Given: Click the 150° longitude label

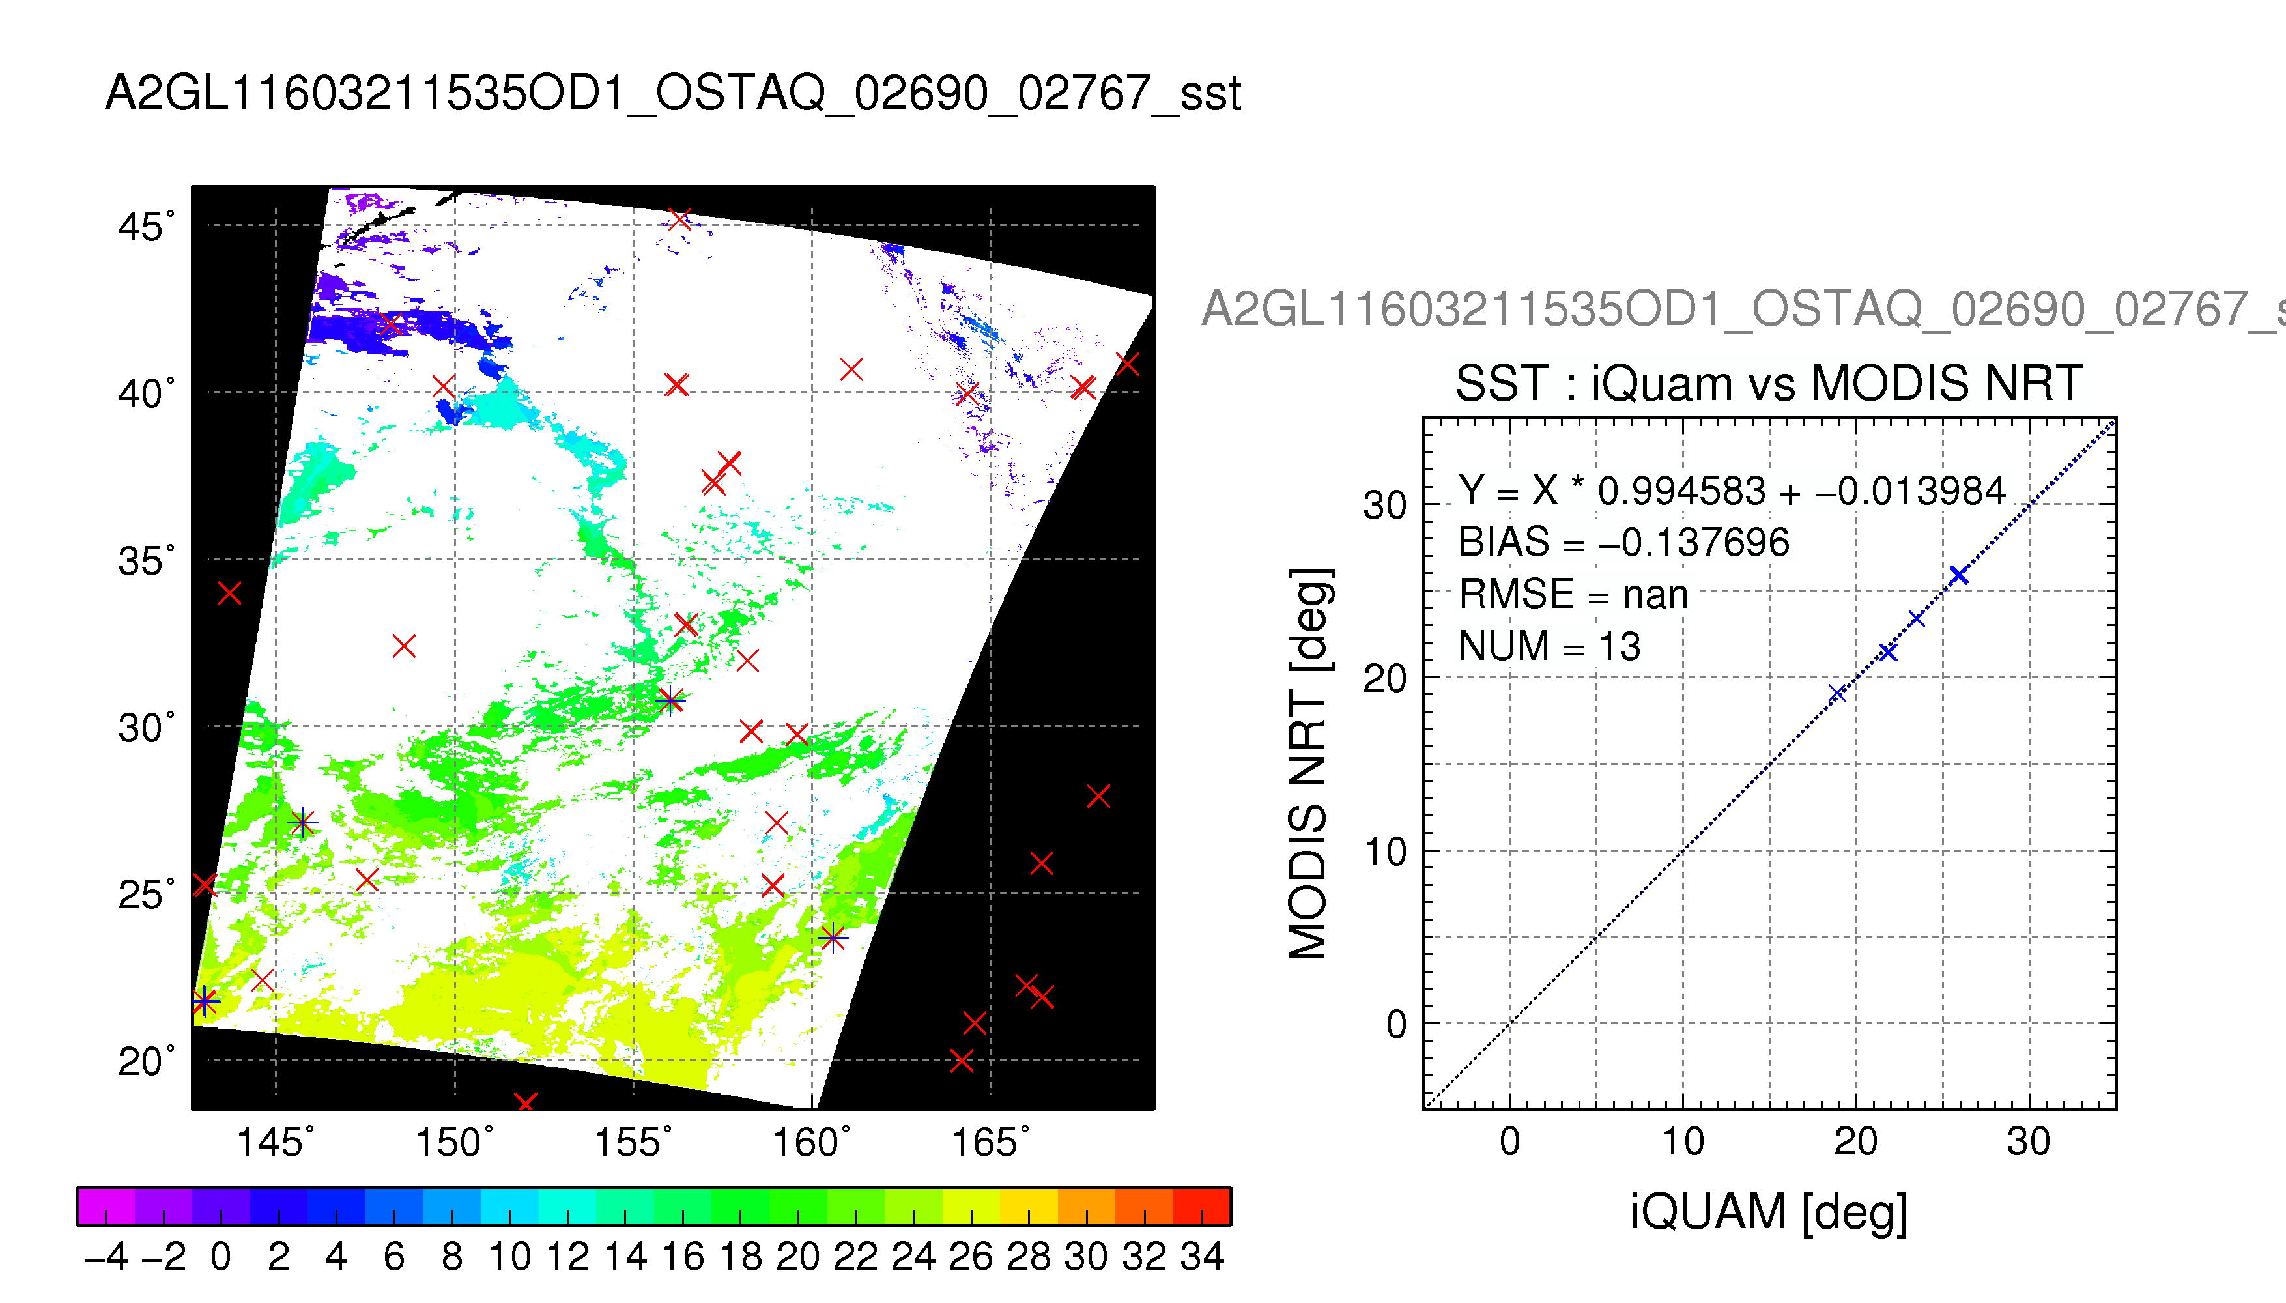Looking at the screenshot, I should [455, 1143].
